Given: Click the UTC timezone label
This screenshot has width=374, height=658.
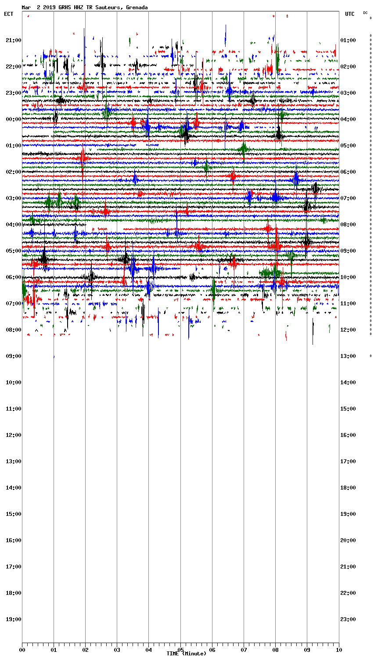Looking at the screenshot, I should 349,14.
